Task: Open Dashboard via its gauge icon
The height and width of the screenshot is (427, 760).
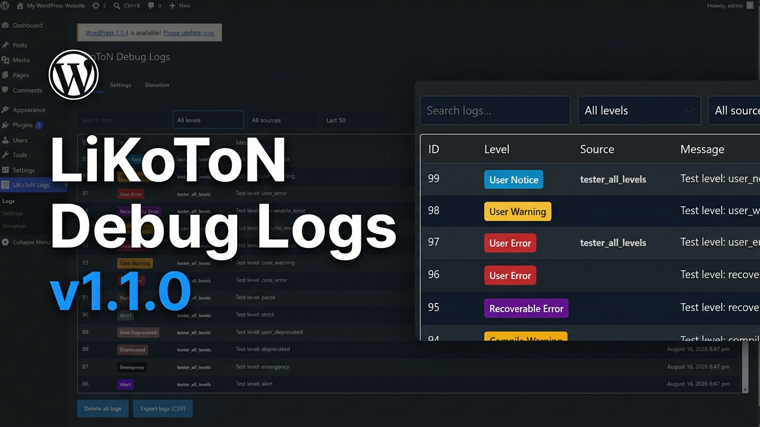Action: [x=5, y=25]
